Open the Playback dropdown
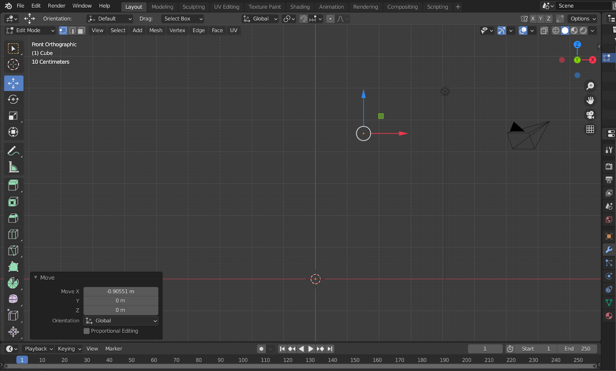The image size is (616, 371). point(38,349)
